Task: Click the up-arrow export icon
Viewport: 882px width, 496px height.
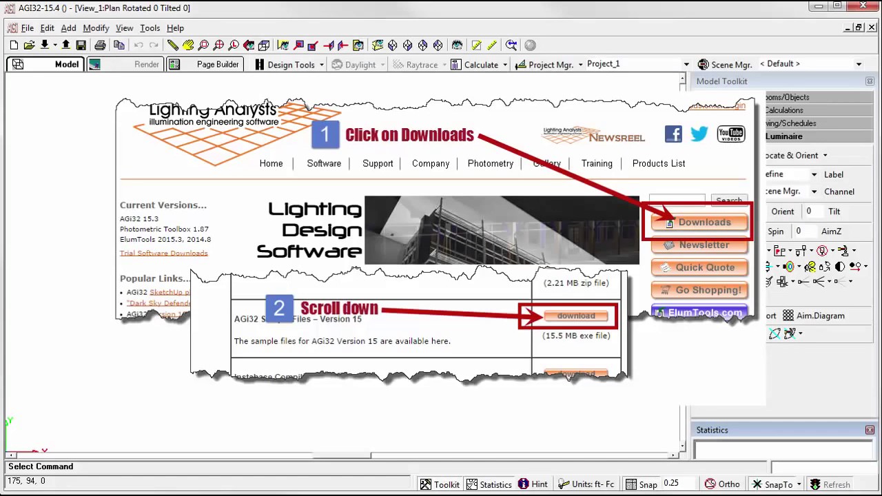Action: click(66, 45)
